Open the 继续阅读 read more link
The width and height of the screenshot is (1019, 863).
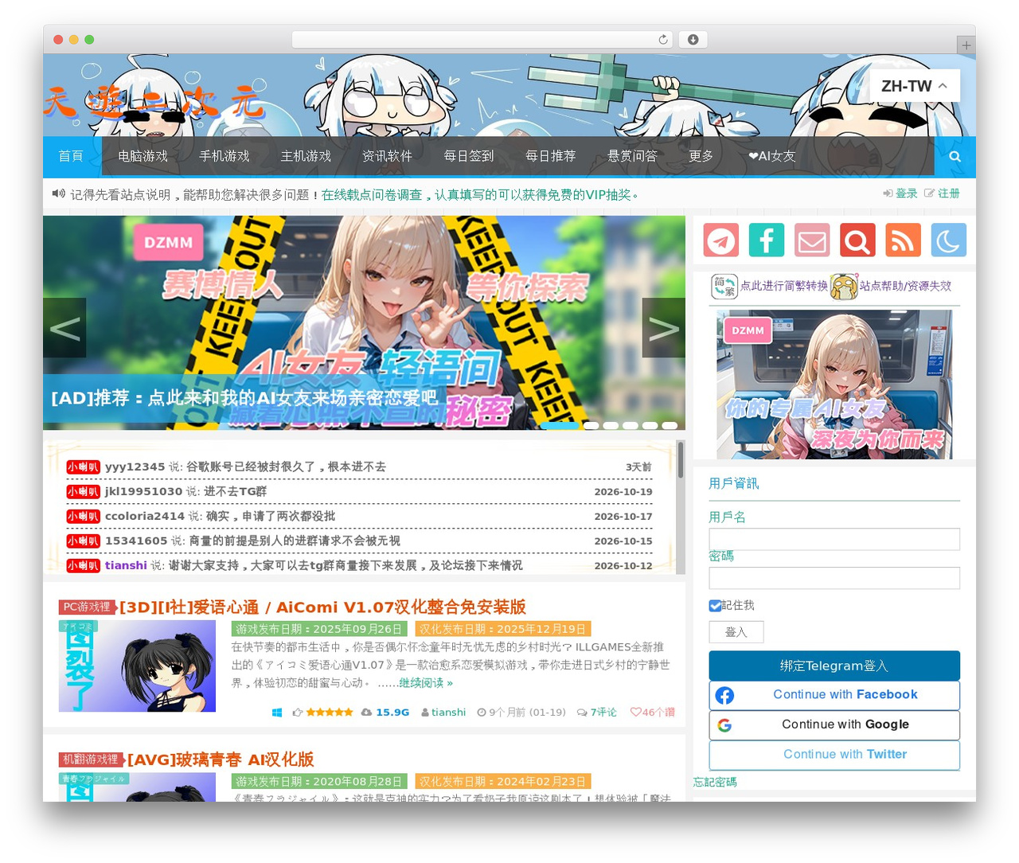[426, 683]
